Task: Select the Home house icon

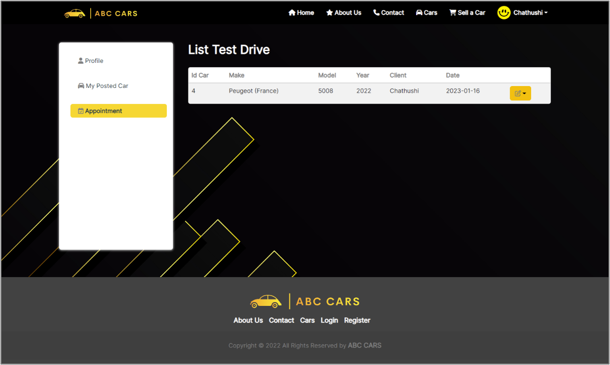Action: click(x=291, y=13)
